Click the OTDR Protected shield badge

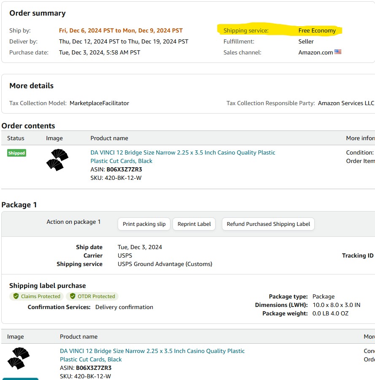point(92,296)
